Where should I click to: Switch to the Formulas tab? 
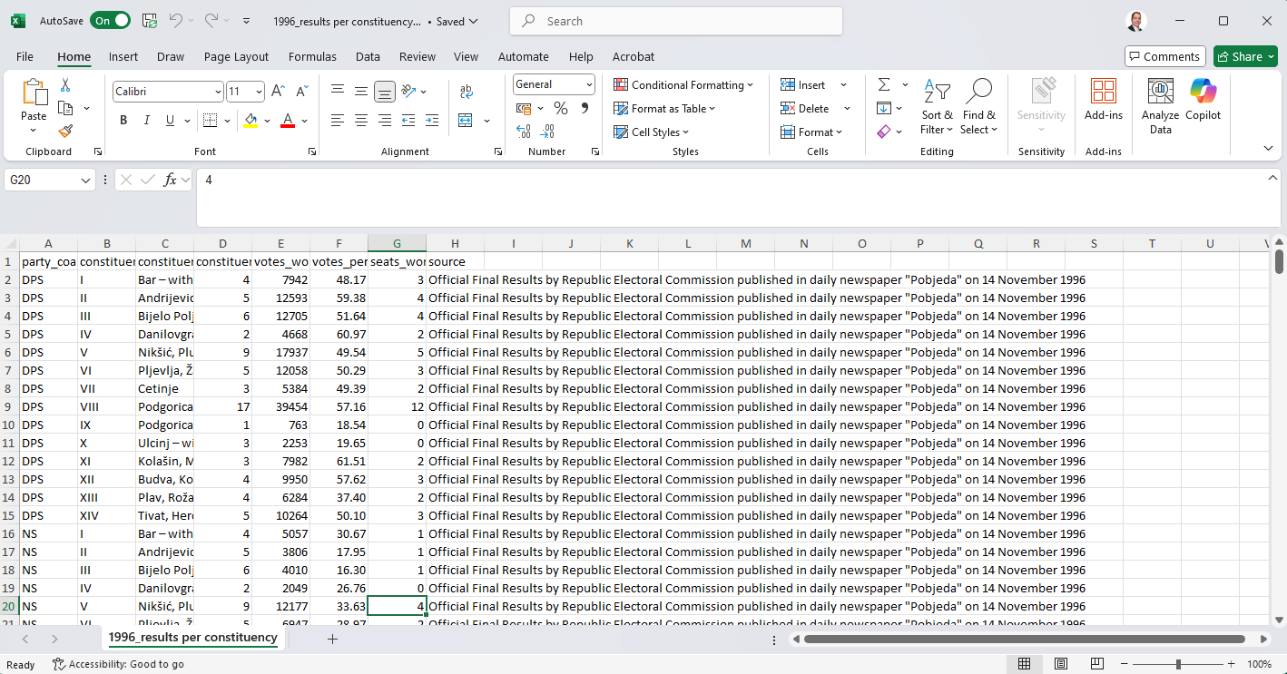[312, 56]
